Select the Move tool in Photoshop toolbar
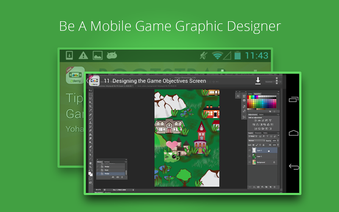 (90, 91)
